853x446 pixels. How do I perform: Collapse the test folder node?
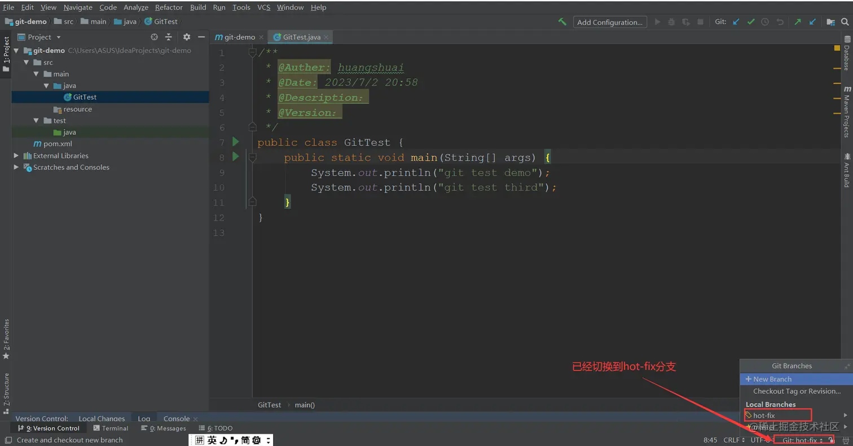(36, 121)
